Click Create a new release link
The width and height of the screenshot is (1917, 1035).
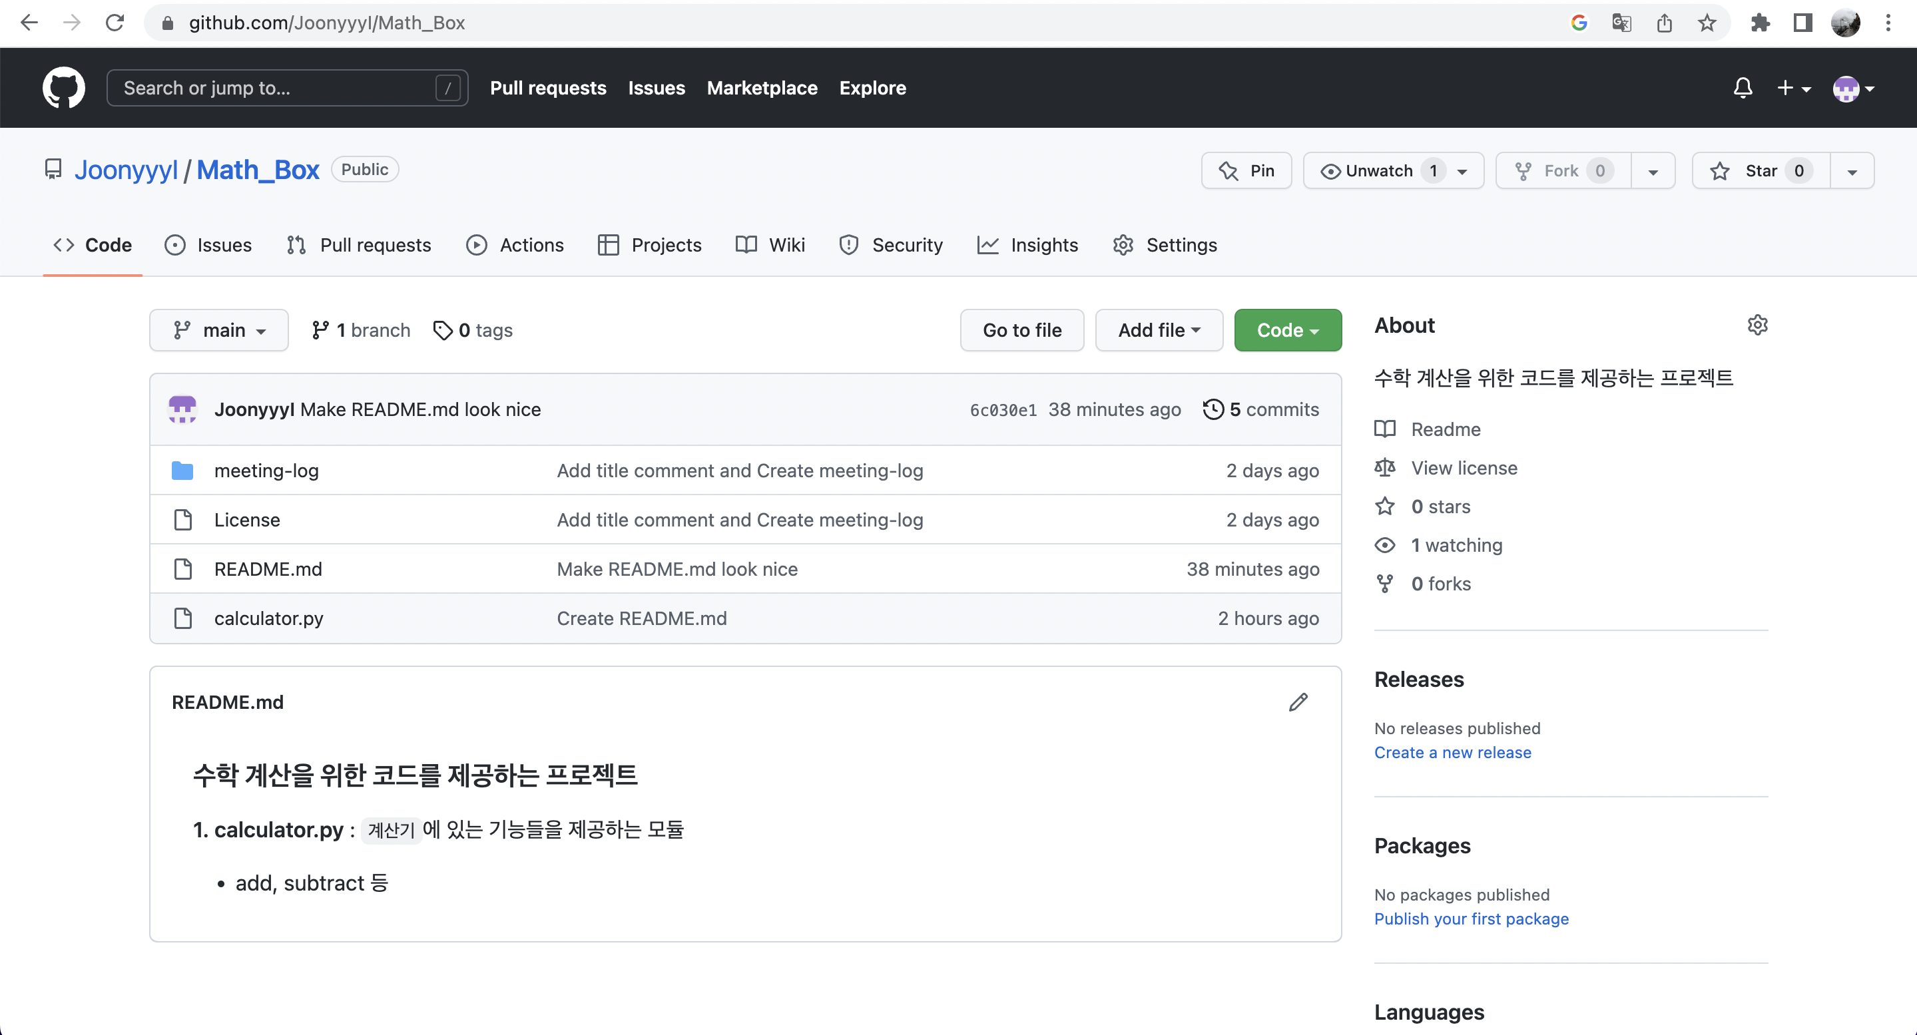click(1452, 752)
